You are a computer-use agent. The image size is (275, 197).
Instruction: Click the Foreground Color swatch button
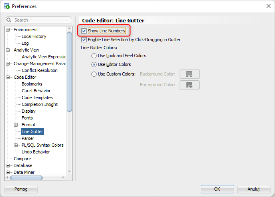189,85
